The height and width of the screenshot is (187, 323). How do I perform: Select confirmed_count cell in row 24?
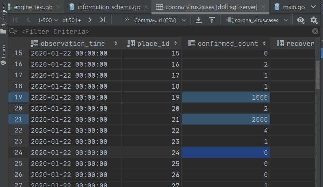click(226, 152)
